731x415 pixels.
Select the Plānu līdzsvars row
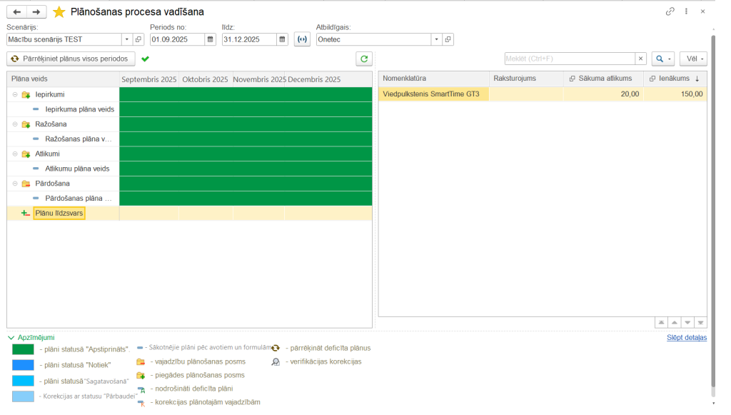(59, 213)
